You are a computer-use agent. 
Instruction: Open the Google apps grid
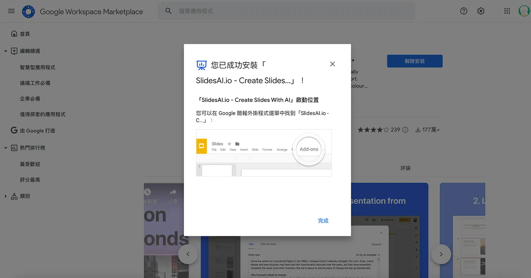[x=507, y=11]
